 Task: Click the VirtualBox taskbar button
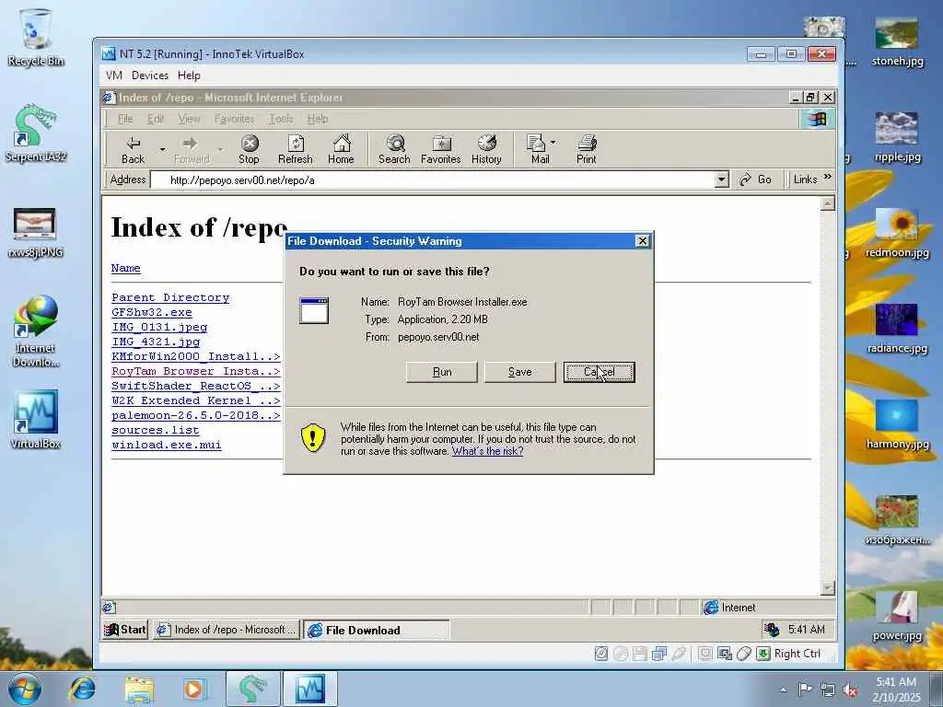310,689
